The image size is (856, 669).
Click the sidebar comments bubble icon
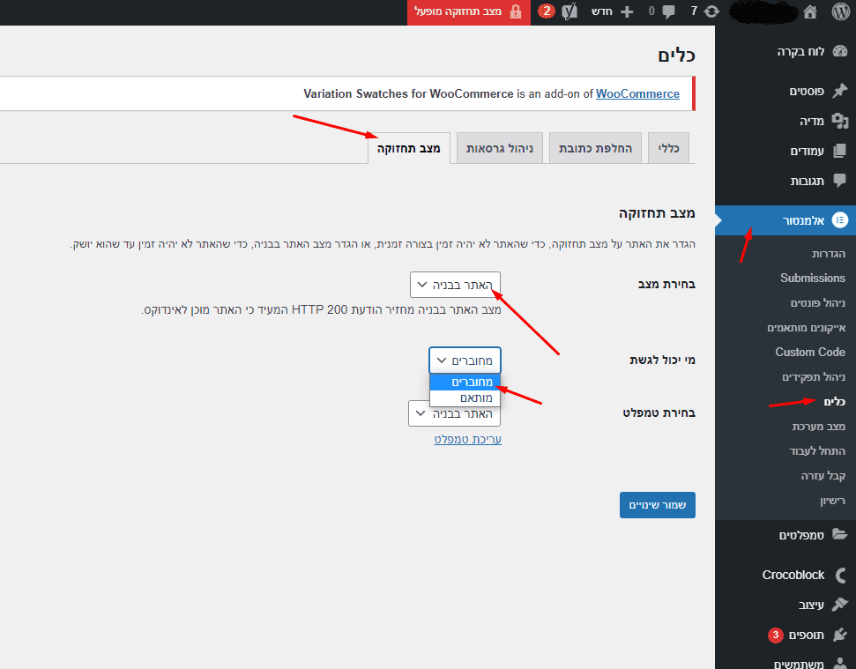[840, 180]
